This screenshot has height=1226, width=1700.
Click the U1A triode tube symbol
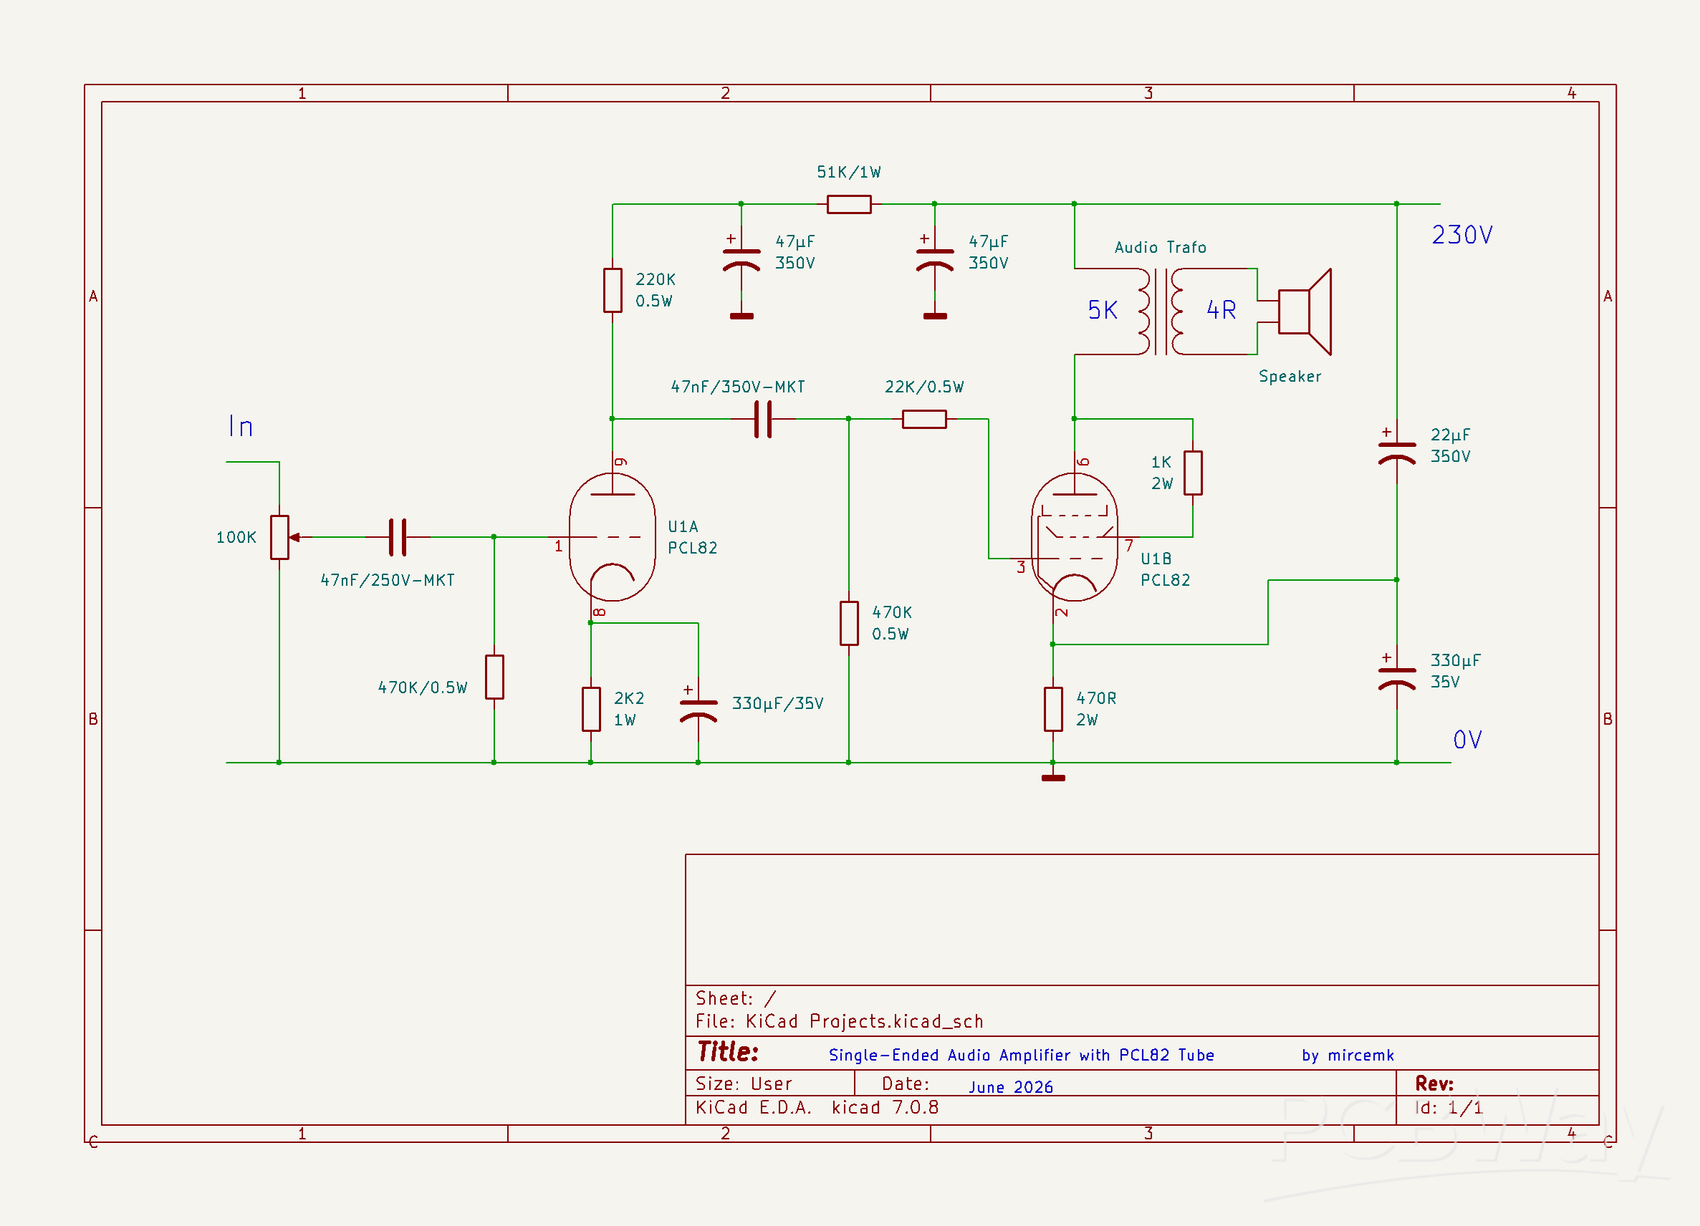tap(613, 537)
